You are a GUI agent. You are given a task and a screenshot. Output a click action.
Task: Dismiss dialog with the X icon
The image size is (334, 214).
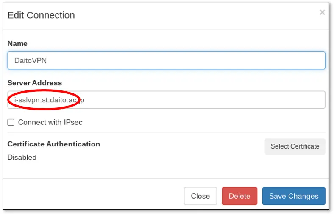(x=322, y=13)
